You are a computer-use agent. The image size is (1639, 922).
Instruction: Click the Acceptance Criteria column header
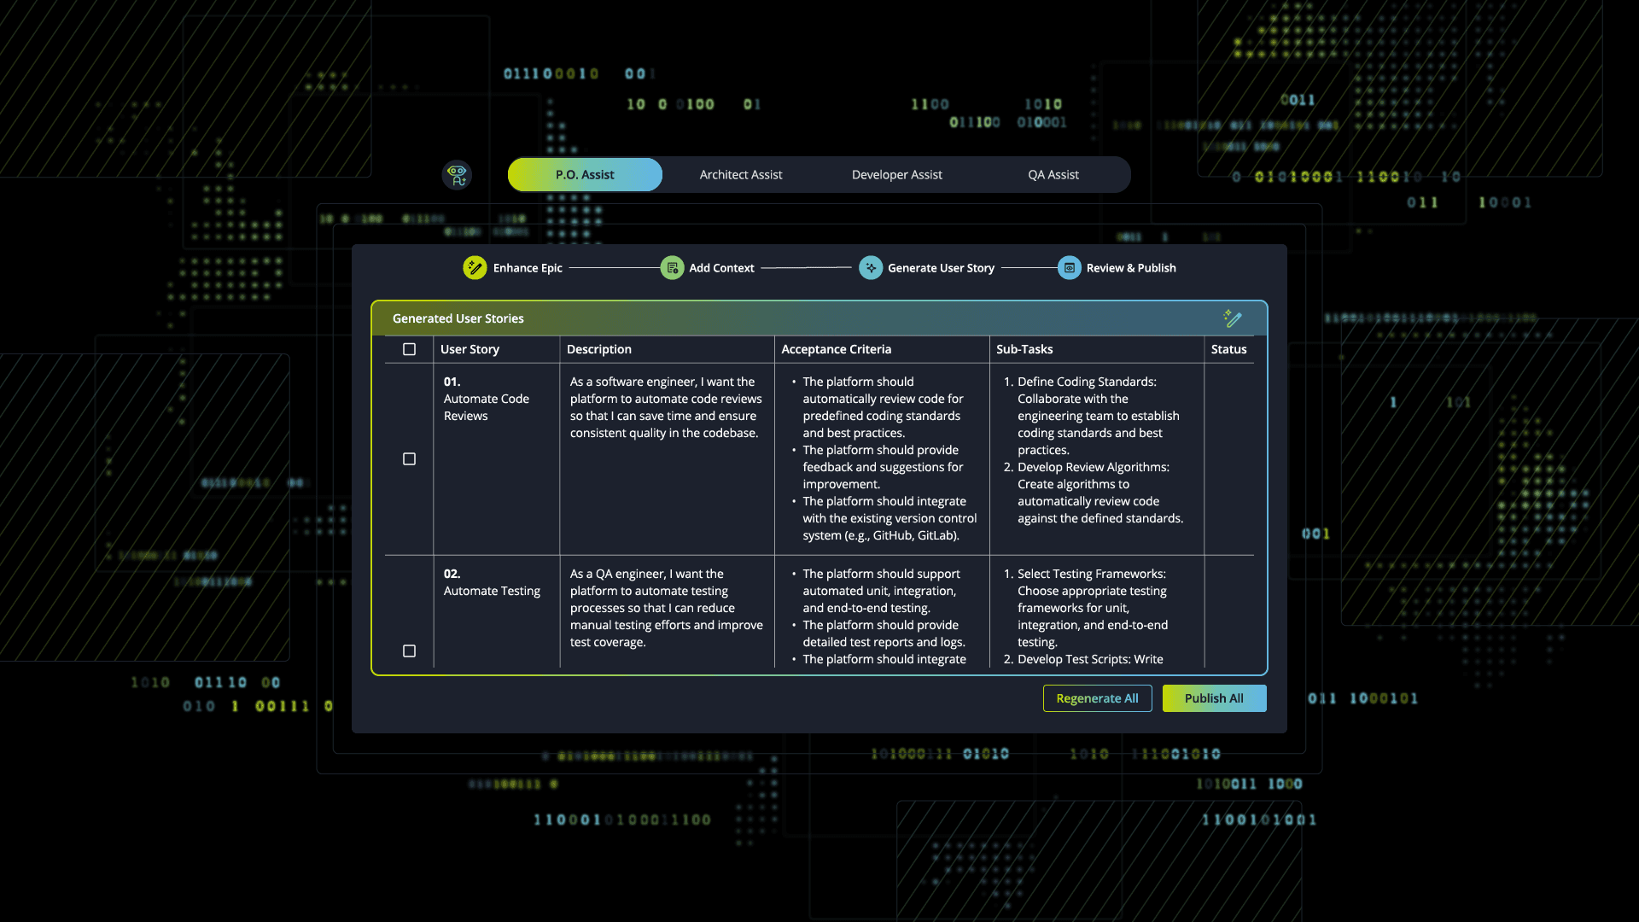click(x=836, y=349)
